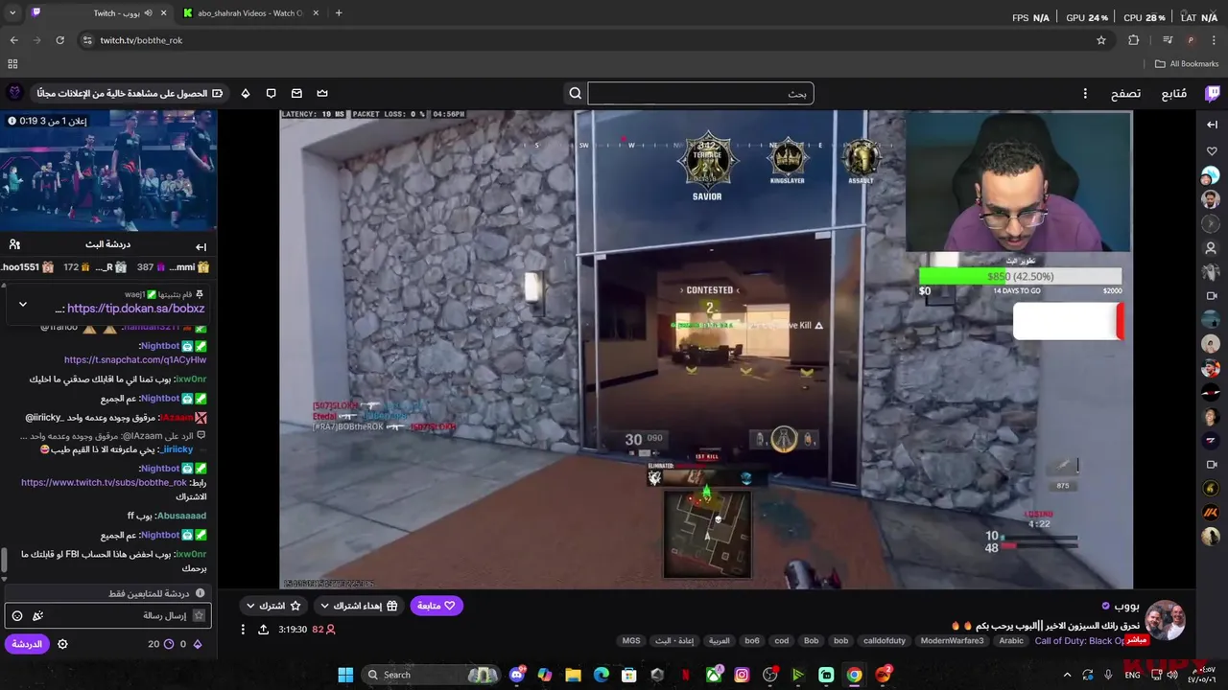
Task: Click the bo6 tag
Action: (752, 640)
